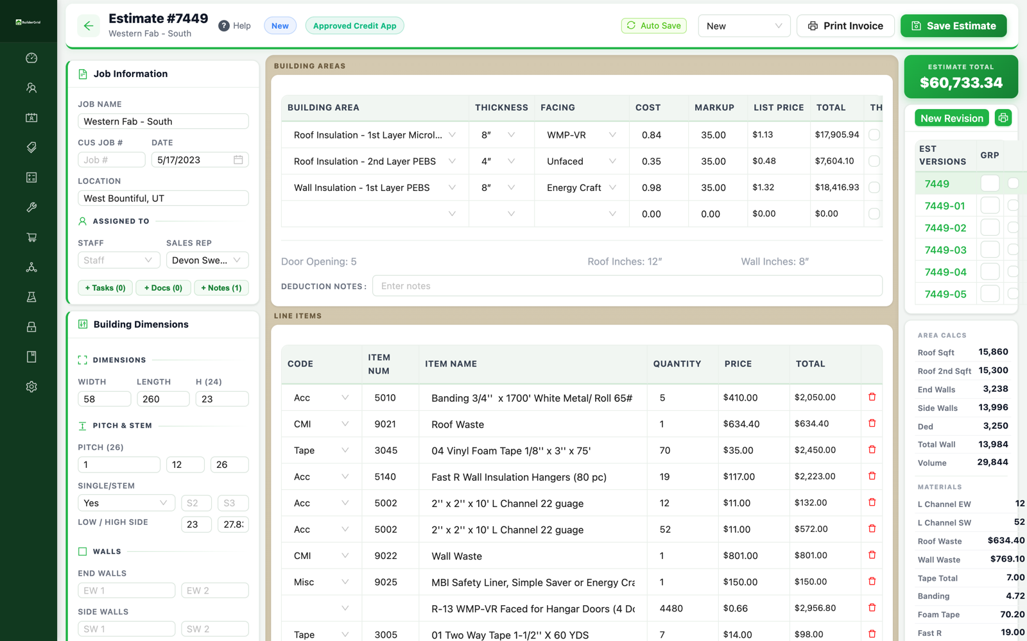Click the print icon beside New Revision
Image resolution: width=1027 pixels, height=641 pixels.
(x=1003, y=118)
